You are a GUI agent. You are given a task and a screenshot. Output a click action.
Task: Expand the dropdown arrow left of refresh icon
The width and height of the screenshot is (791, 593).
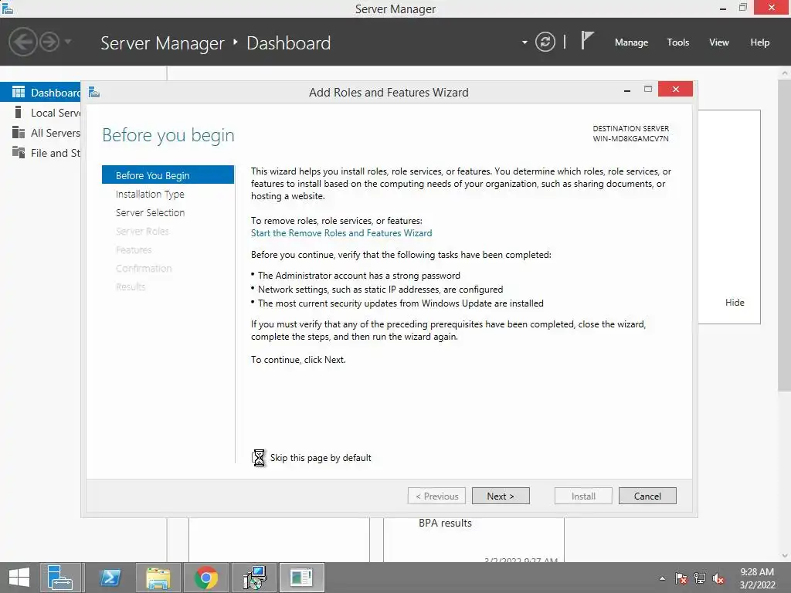525,42
